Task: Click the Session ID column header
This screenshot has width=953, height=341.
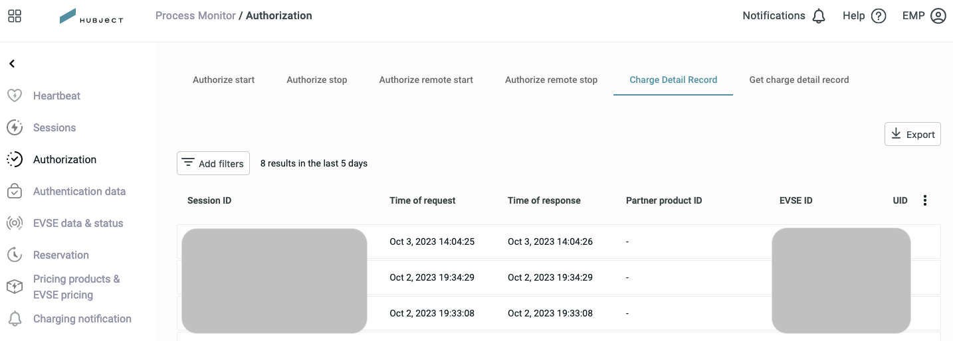Action: 209,200
